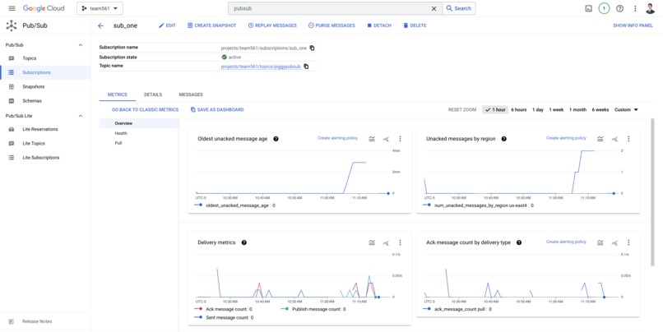Clear the search box with X icon

[433, 8]
